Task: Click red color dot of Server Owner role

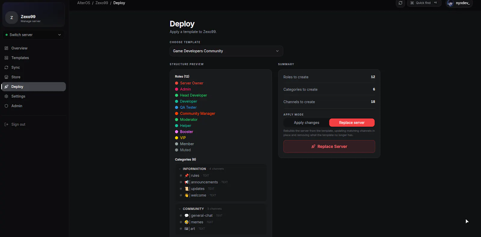Action: [x=177, y=83]
